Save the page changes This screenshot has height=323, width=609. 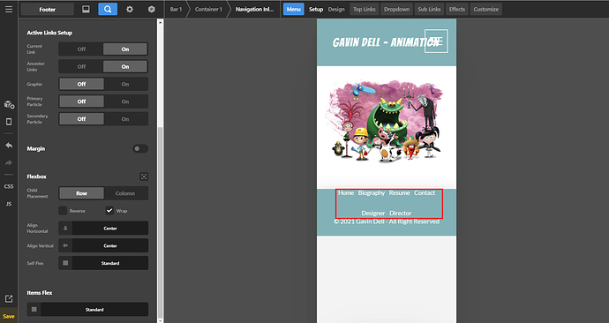tap(9, 317)
